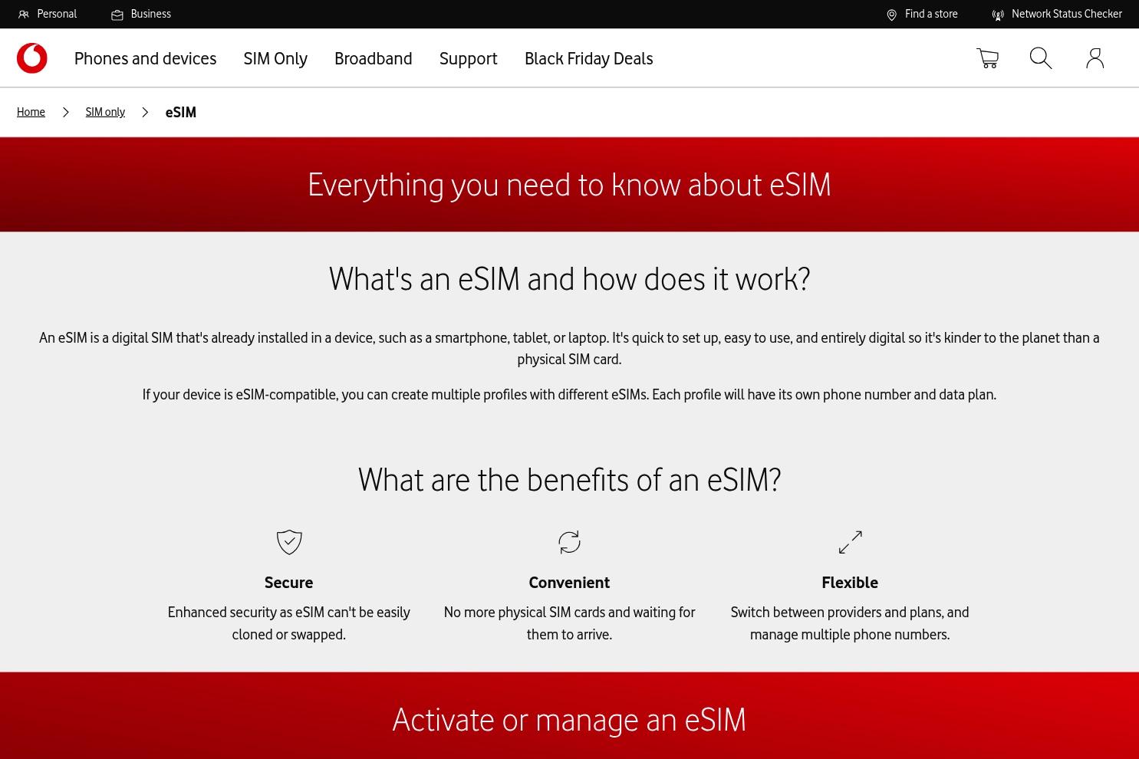Click 'Enhanced security as eSIM' description
Viewport: 1139px width, 759px height.
coord(289,623)
